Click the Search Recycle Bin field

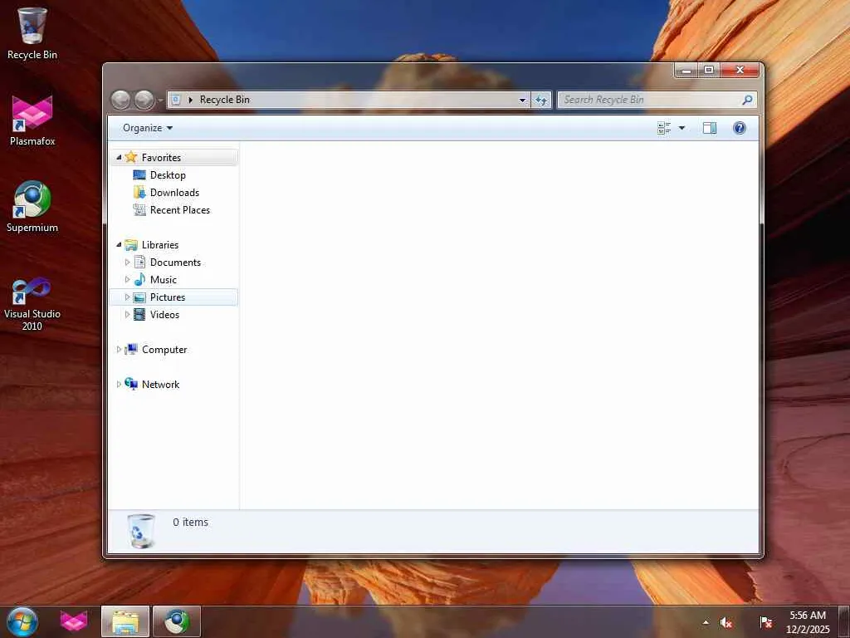click(x=657, y=100)
